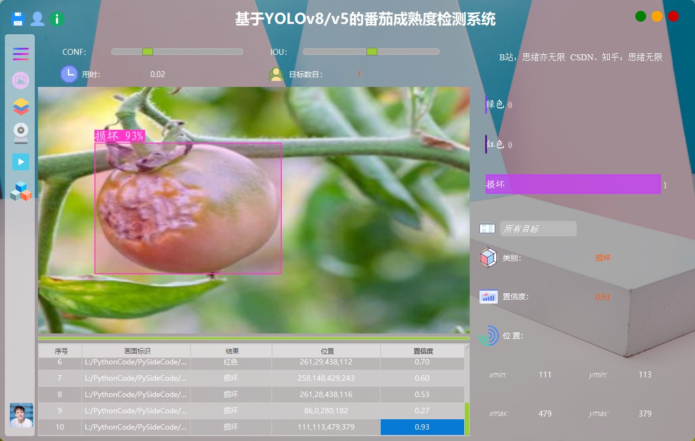Click the tomato detection image preview

click(x=254, y=210)
